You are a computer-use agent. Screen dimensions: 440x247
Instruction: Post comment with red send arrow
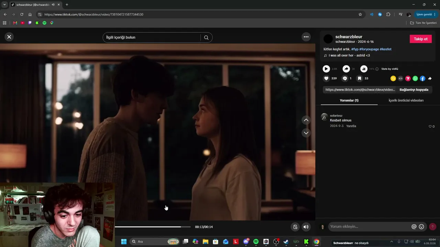tap(432, 227)
